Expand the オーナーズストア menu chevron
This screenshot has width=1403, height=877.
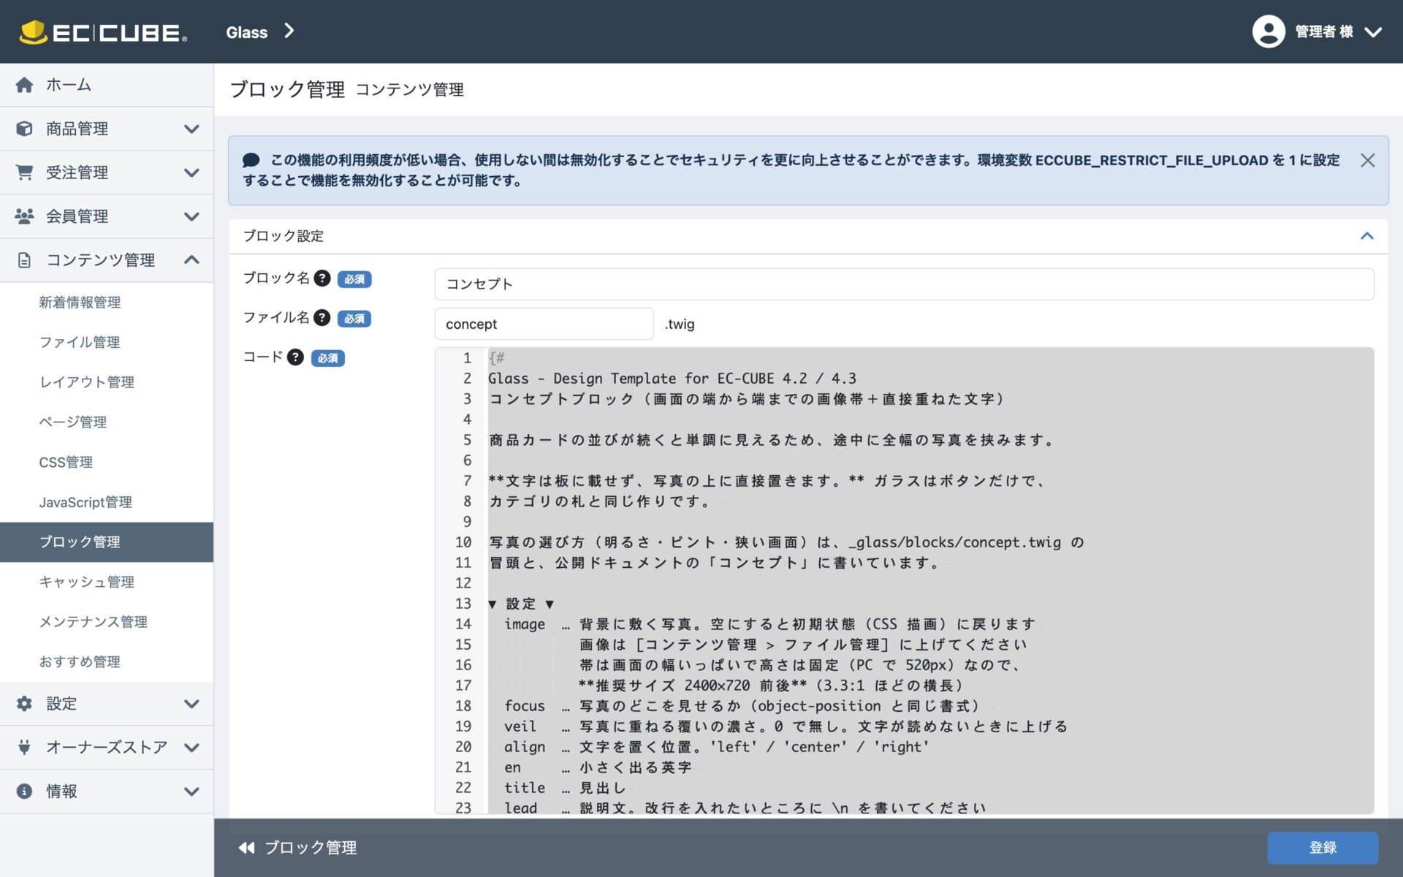tap(191, 748)
